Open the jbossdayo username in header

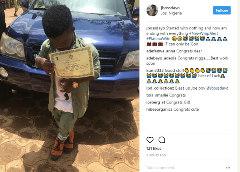[x=170, y=8]
